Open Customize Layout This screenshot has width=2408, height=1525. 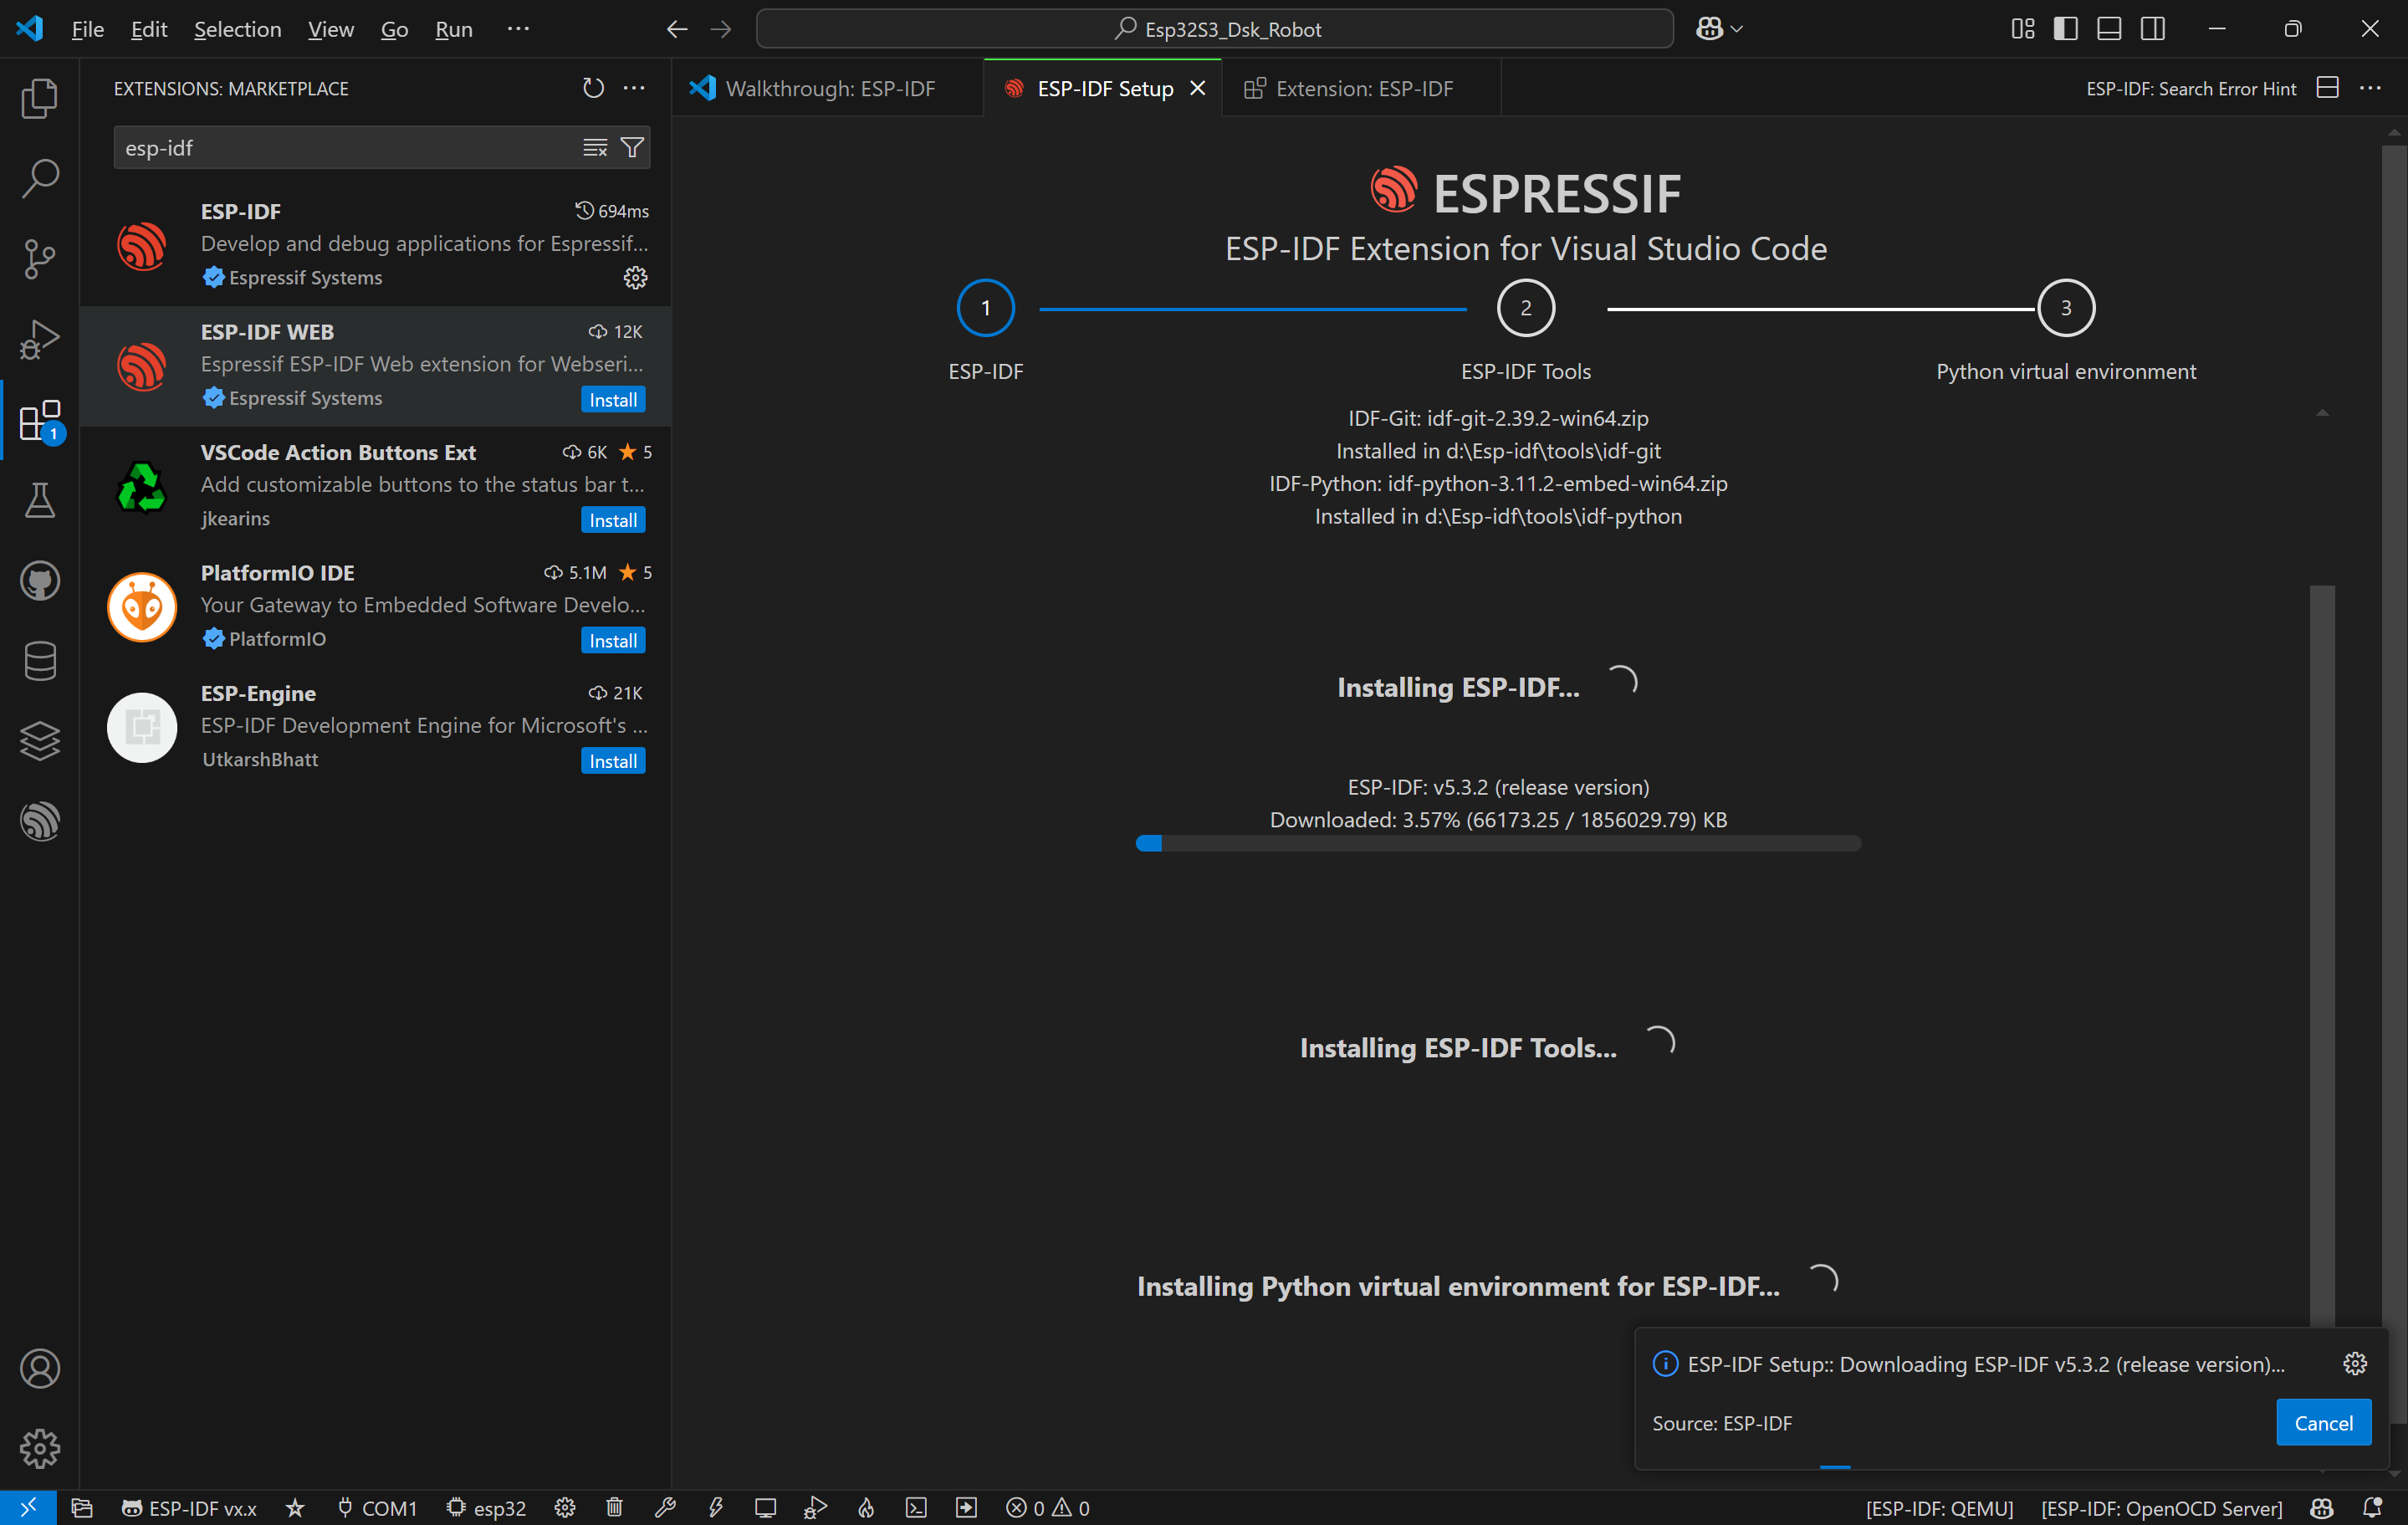2022,29
